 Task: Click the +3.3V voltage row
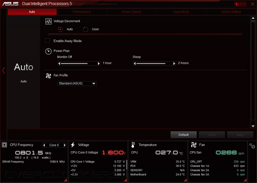click(x=98, y=175)
